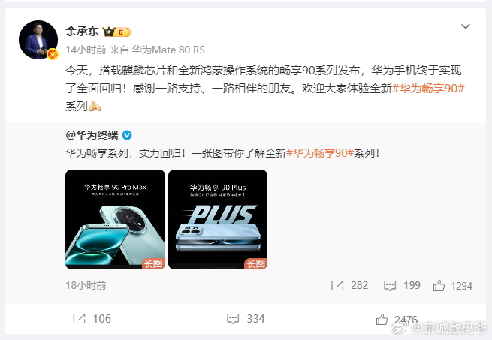Open the 14小时前 timestamp of main post

point(86,50)
